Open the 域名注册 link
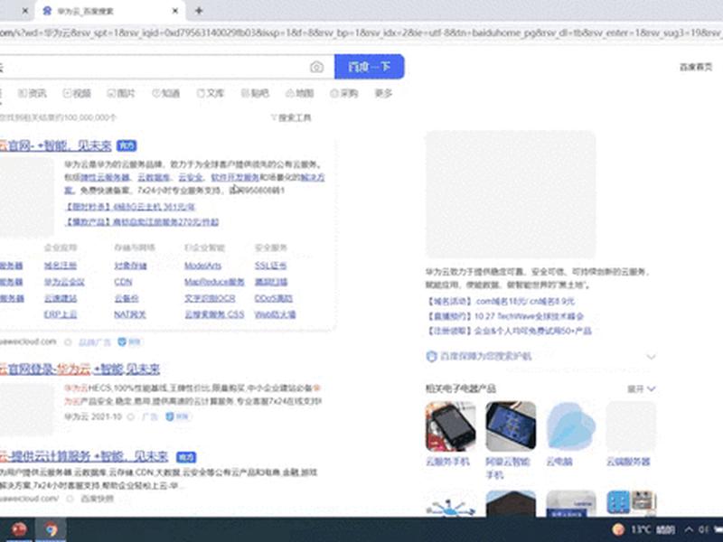The height and width of the screenshot is (542, 723). (x=61, y=266)
